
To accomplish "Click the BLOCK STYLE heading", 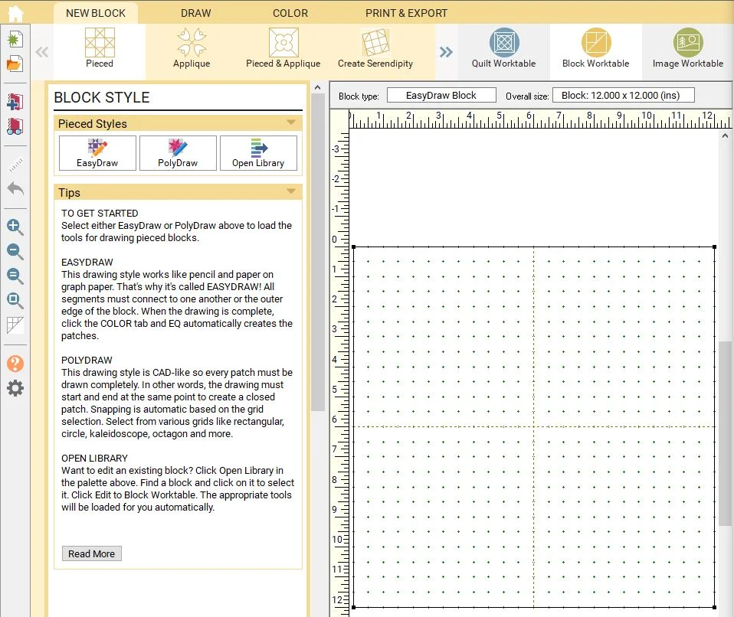I will (x=102, y=97).
